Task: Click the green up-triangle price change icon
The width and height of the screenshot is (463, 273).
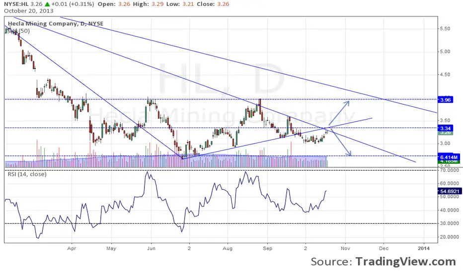Action: click(47, 4)
